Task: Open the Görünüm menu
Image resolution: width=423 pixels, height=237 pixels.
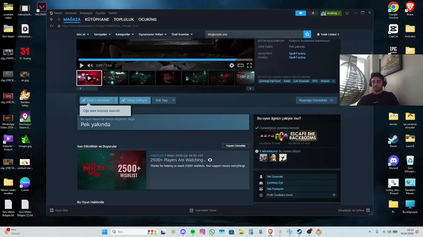Action: (71, 13)
